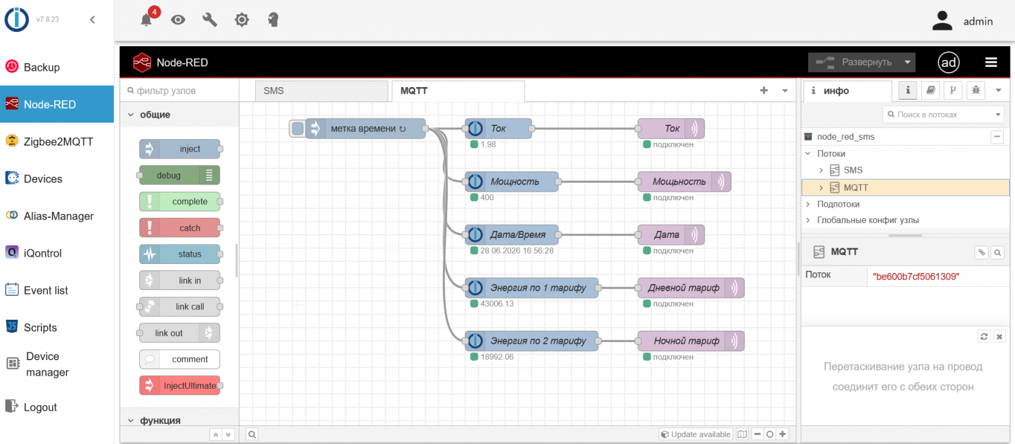Expand 'Глобальные конфиг узлы' section
The image size is (1015, 444).
click(808, 220)
